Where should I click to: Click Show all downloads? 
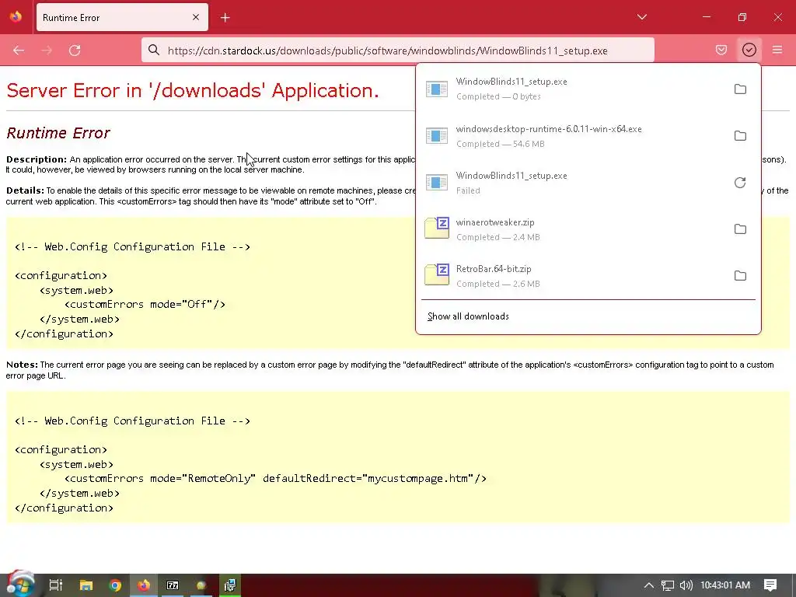(x=468, y=316)
